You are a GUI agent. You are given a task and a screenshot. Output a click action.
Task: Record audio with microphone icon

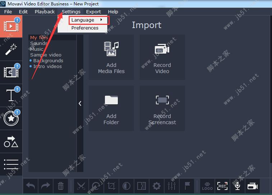tap(238, 186)
